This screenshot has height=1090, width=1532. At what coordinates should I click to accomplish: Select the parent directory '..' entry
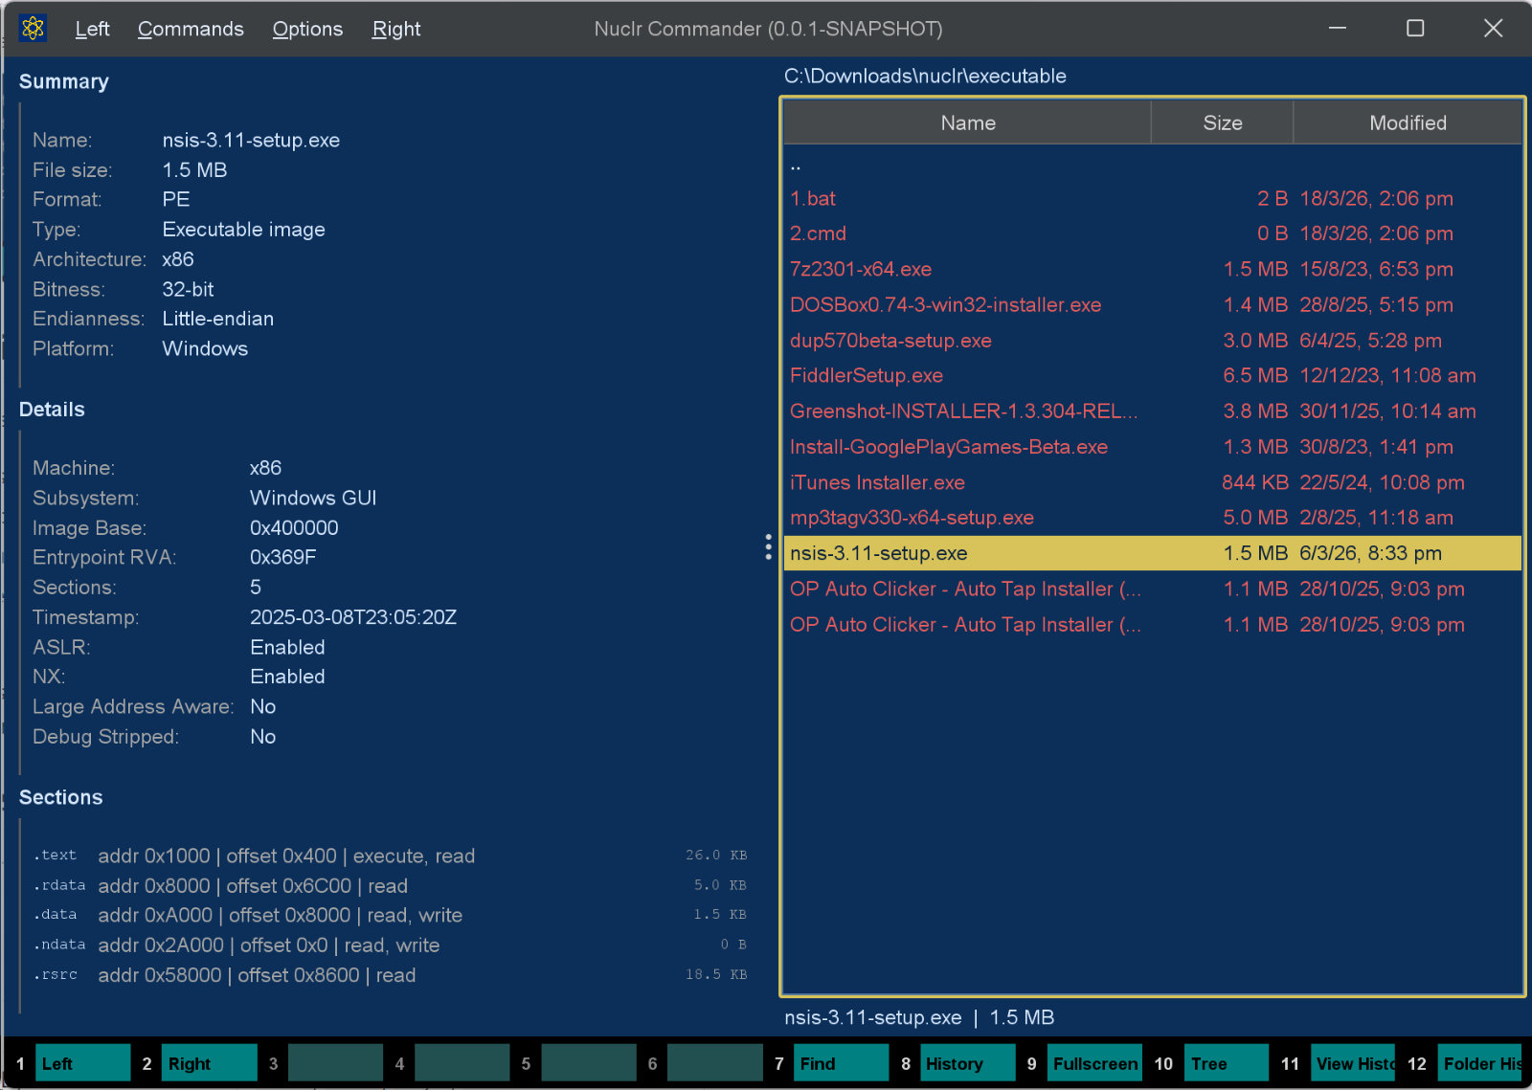[1153, 164]
